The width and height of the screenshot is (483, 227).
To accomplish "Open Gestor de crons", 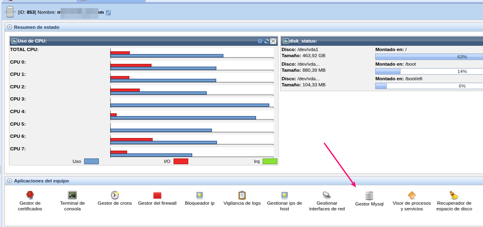I will coord(115,195).
